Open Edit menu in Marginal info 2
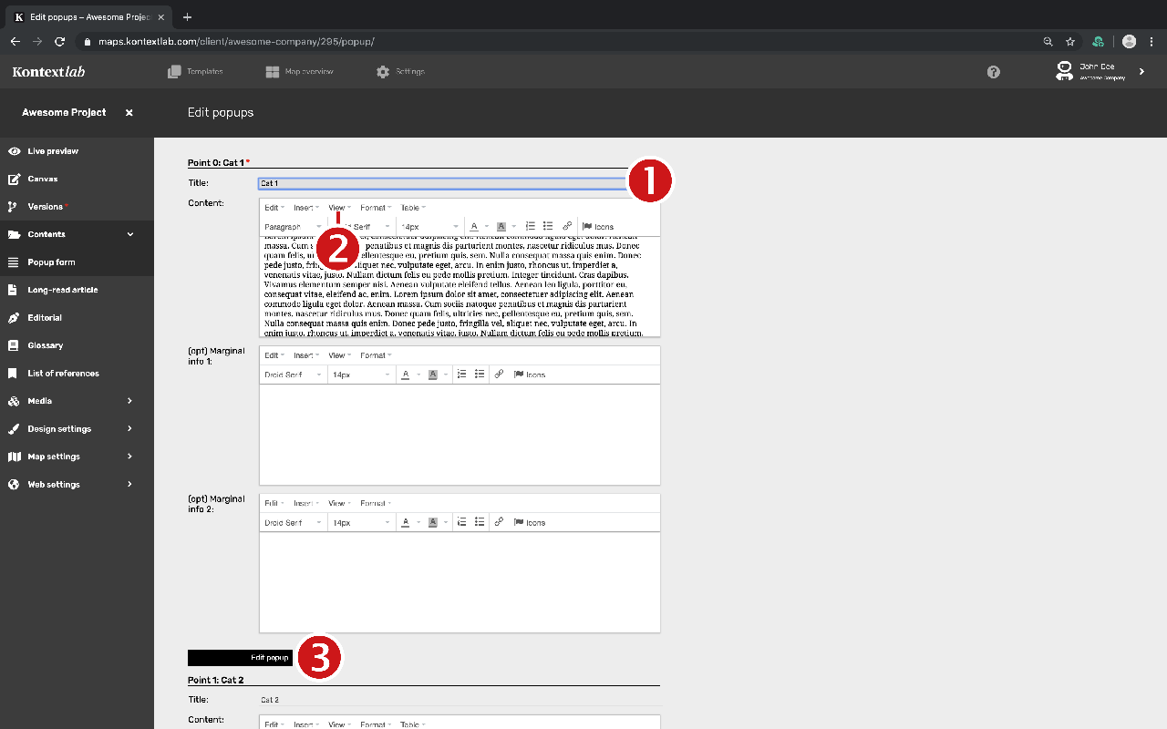This screenshot has width=1167, height=729. click(x=274, y=503)
